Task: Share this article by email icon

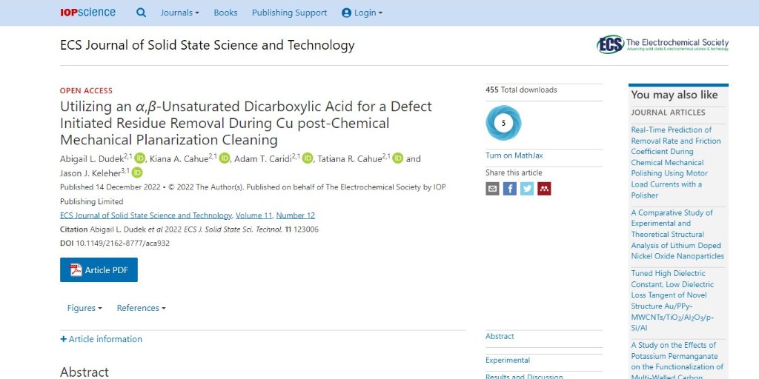Action: pos(492,189)
